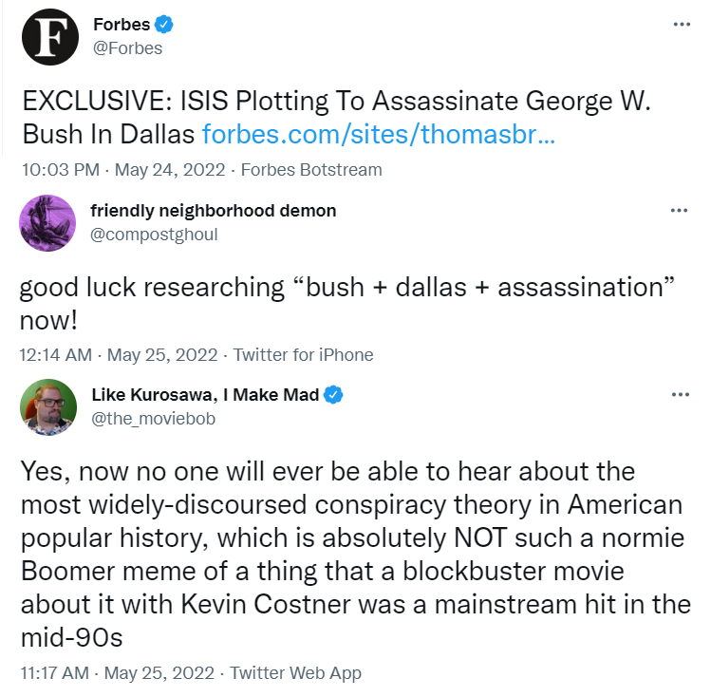Open the @compostghoul handle
Screen dimensions: 711x697
(154, 235)
